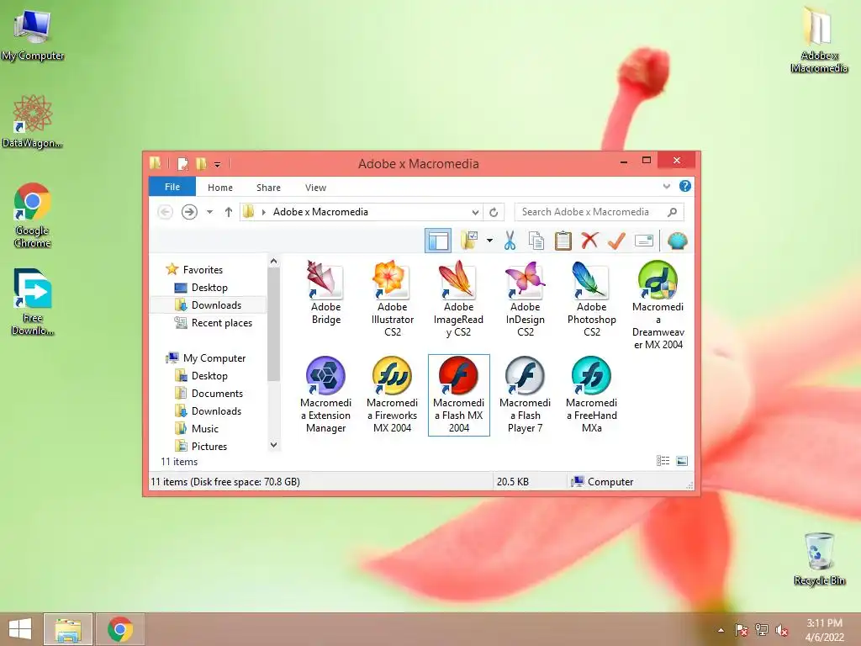Click the properties quick access icon
861x646 pixels.
(182, 164)
